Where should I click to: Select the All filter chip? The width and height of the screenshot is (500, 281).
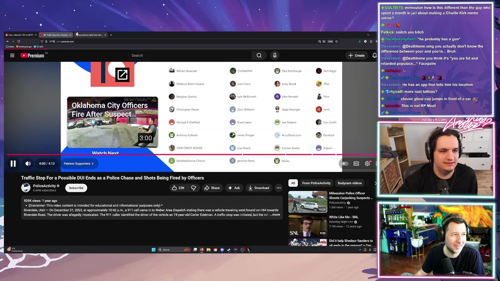[293, 183]
